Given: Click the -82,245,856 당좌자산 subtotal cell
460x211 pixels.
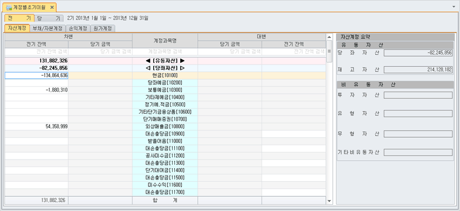Looking at the screenshot, I should tap(36, 68).
